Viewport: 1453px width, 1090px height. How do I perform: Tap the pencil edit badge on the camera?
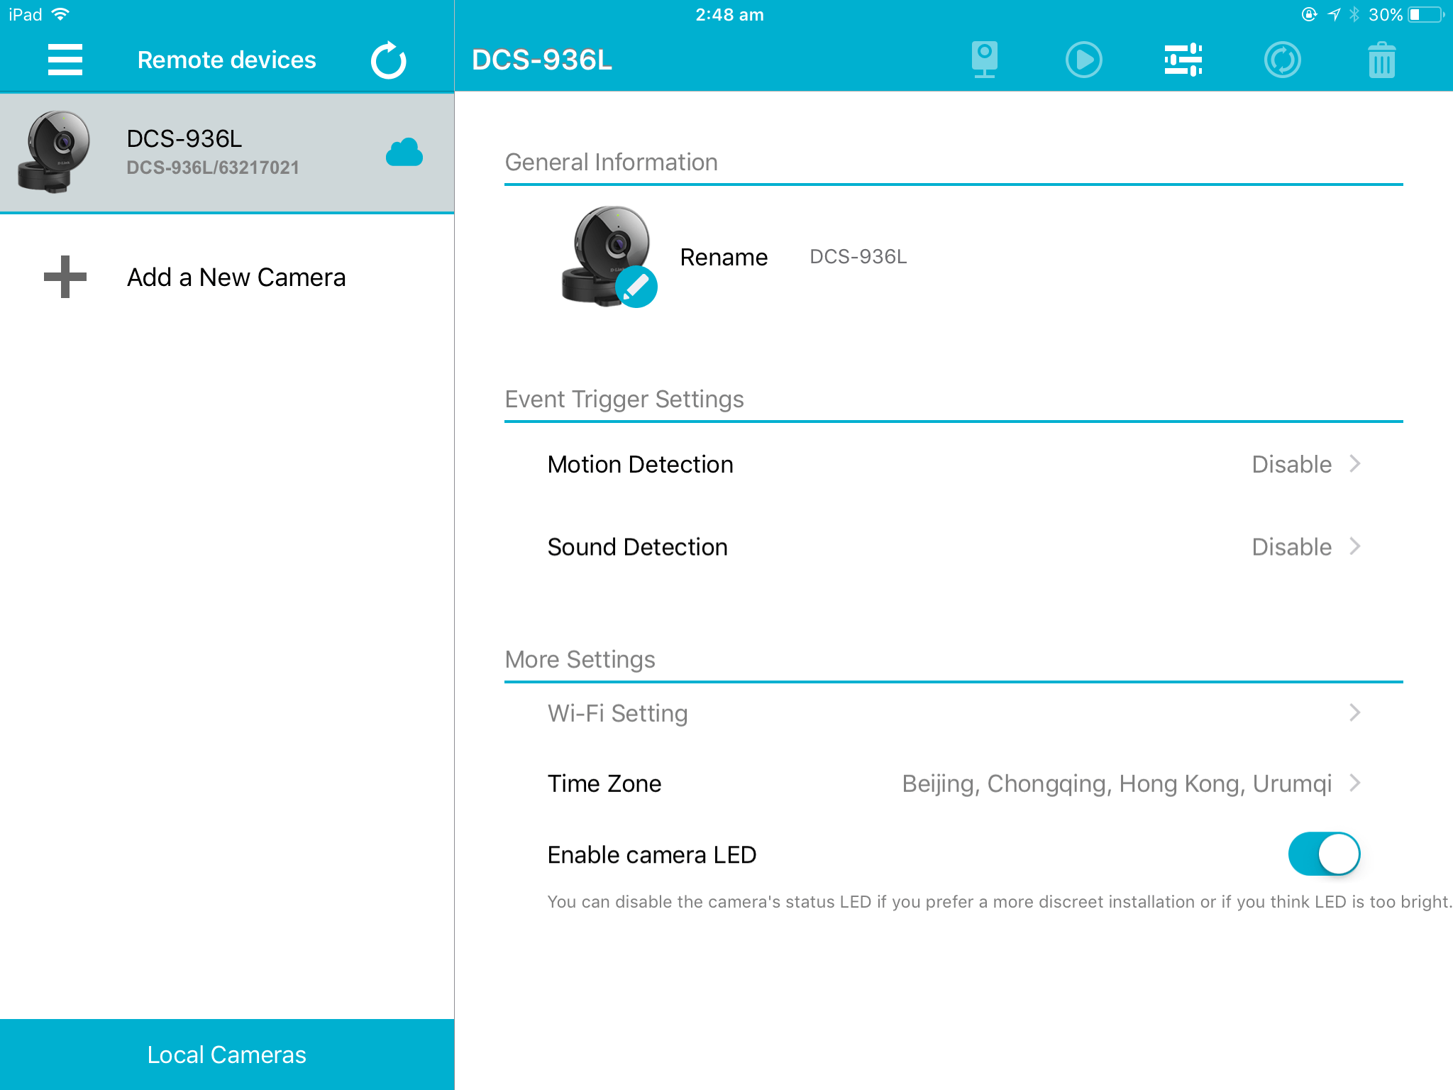636,287
